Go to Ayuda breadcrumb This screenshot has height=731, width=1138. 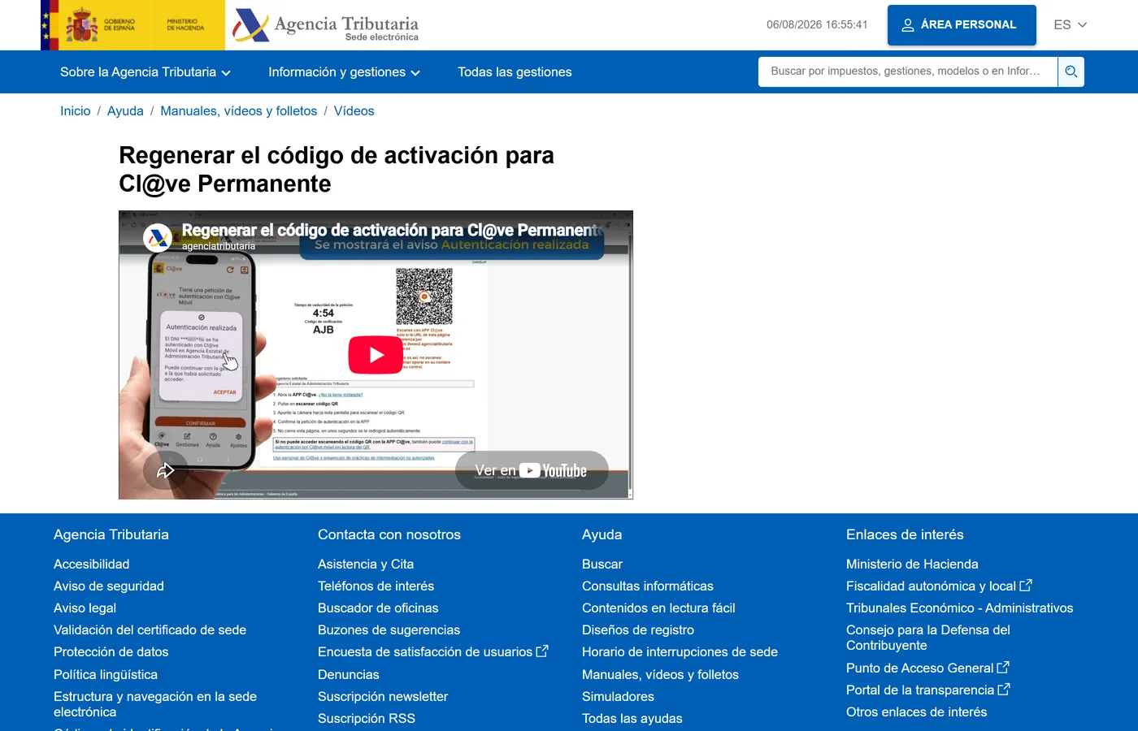coord(125,111)
